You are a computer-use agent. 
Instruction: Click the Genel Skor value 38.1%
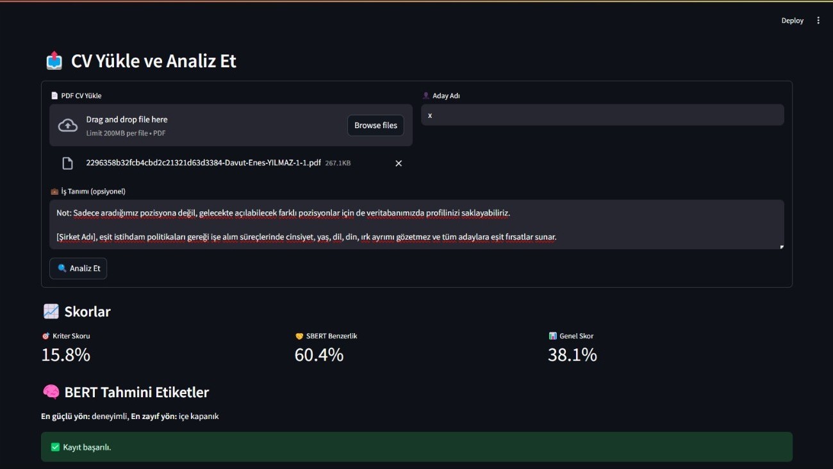[x=572, y=355]
